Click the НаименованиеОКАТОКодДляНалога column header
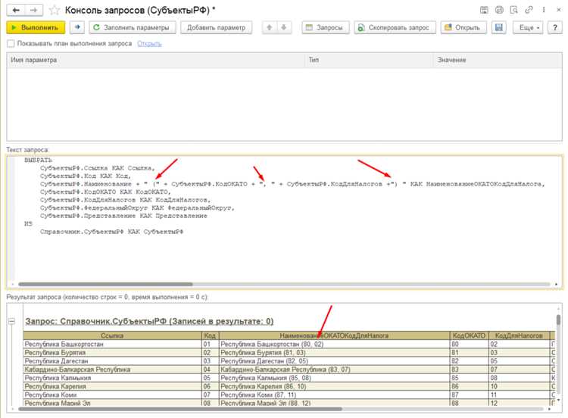568x418 pixels. pos(334,335)
